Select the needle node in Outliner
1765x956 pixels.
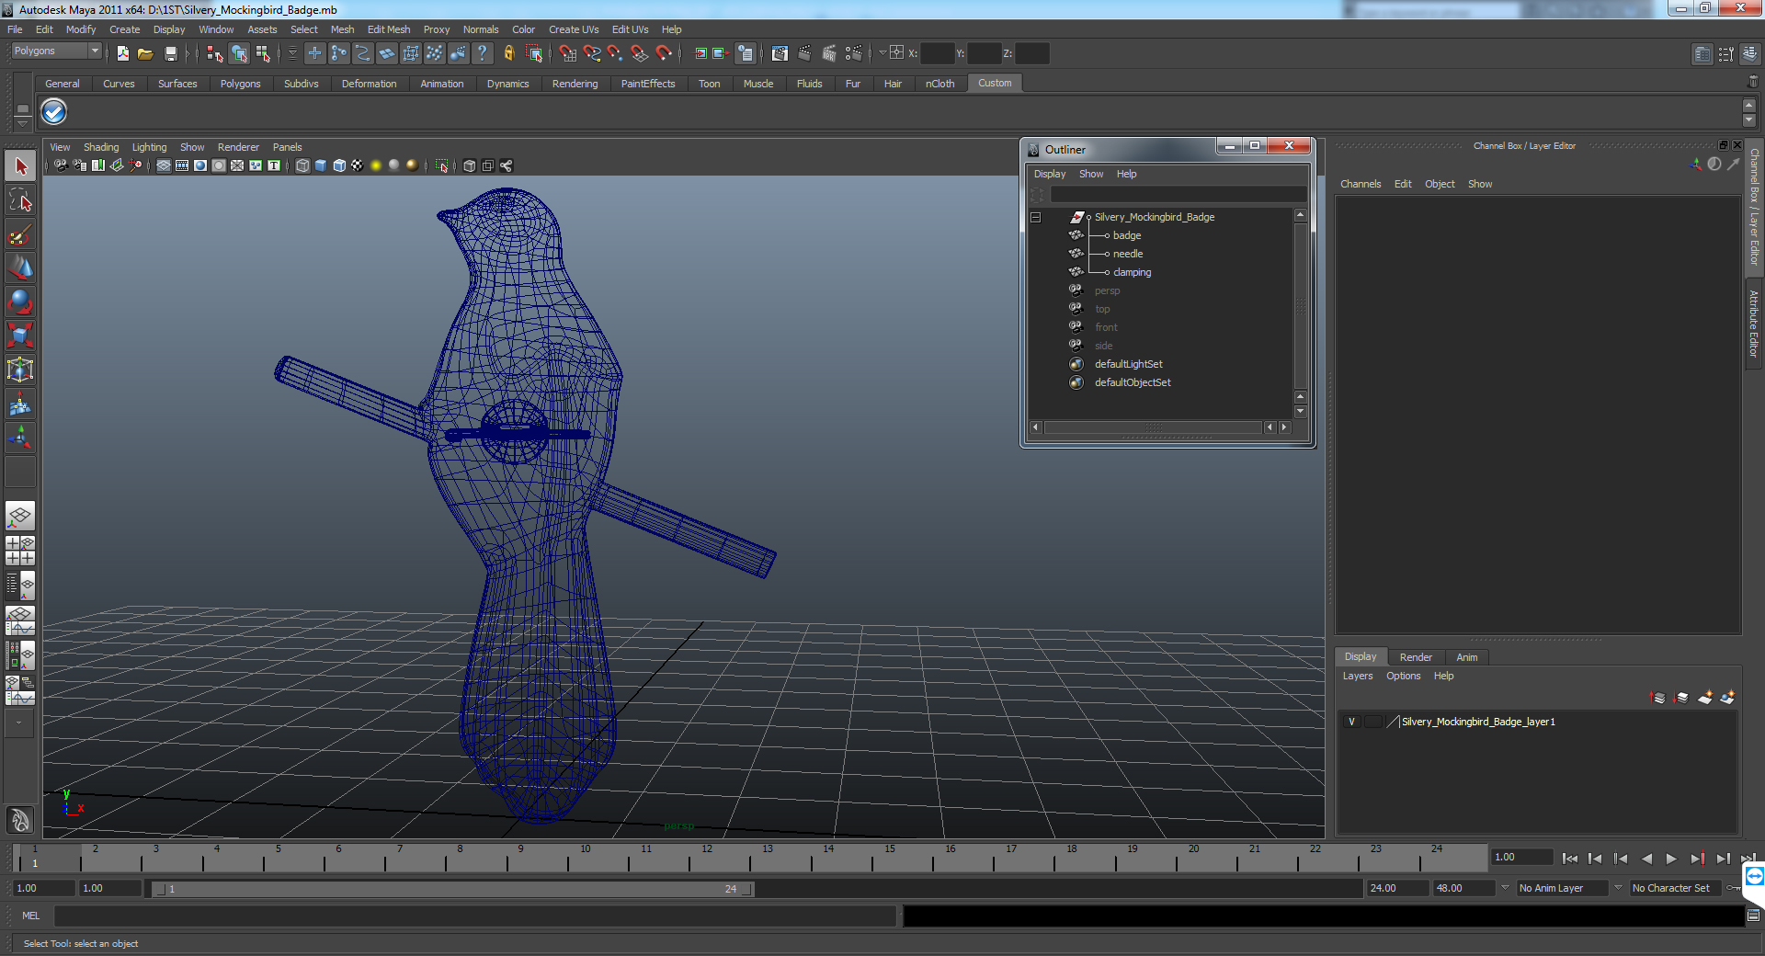tap(1128, 254)
